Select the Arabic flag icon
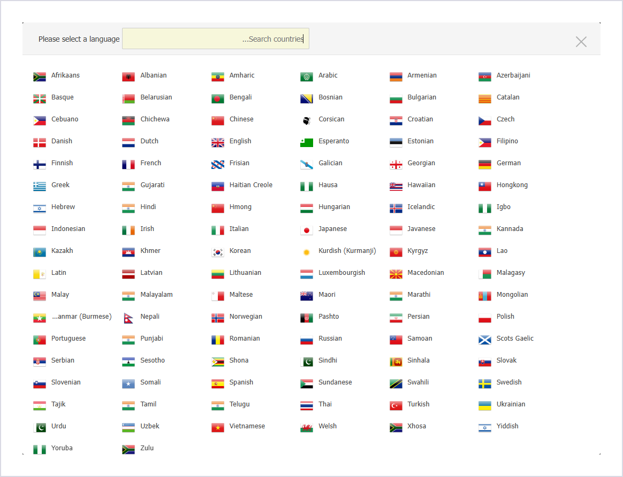The height and width of the screenshot is (477, 623). click(x=306, y=76)
